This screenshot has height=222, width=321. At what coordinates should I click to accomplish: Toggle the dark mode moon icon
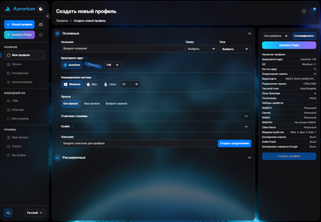tap(41, 9)
